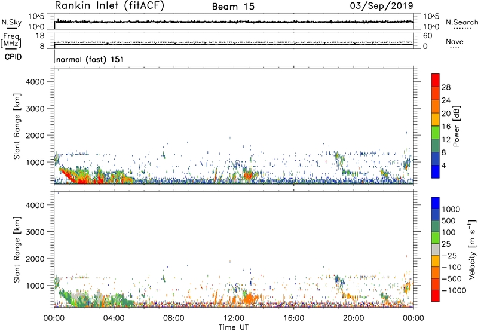
Task: Click the '4000' tick of power panel
Action: coord(35,82)
